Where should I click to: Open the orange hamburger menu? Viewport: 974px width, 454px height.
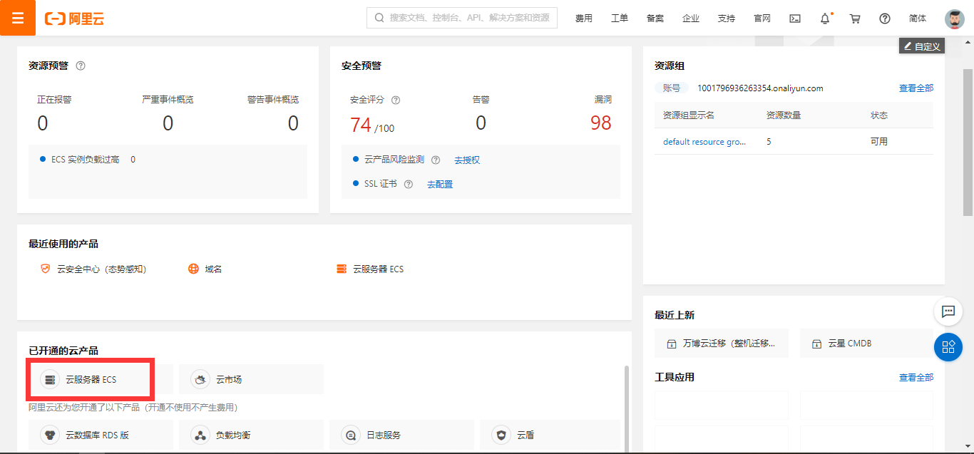18,18
